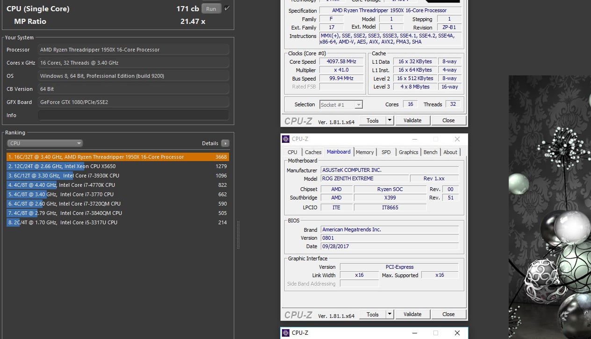
Task: Click Tools button in the Mainboard CPU-Z window
Action: 373,315
